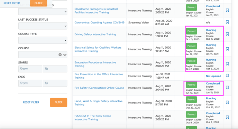Bookmark the HAZCOM course row
The height and width of the screenshot is (129, 238).
point(227,117)
